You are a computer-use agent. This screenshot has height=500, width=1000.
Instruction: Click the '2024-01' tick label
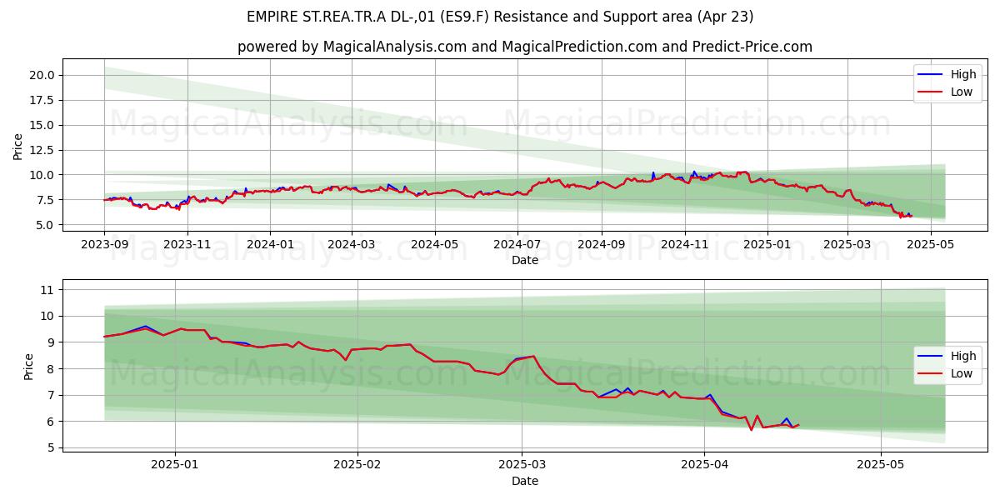[270, 244]
